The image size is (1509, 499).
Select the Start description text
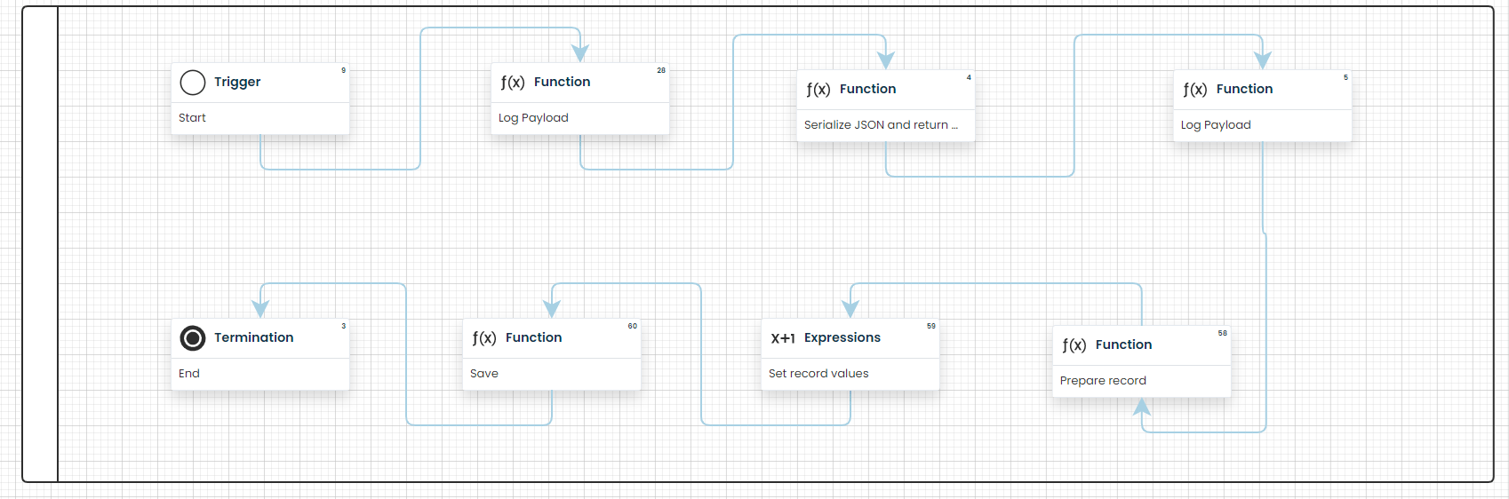pyautogui.click(x=192, y=118)
